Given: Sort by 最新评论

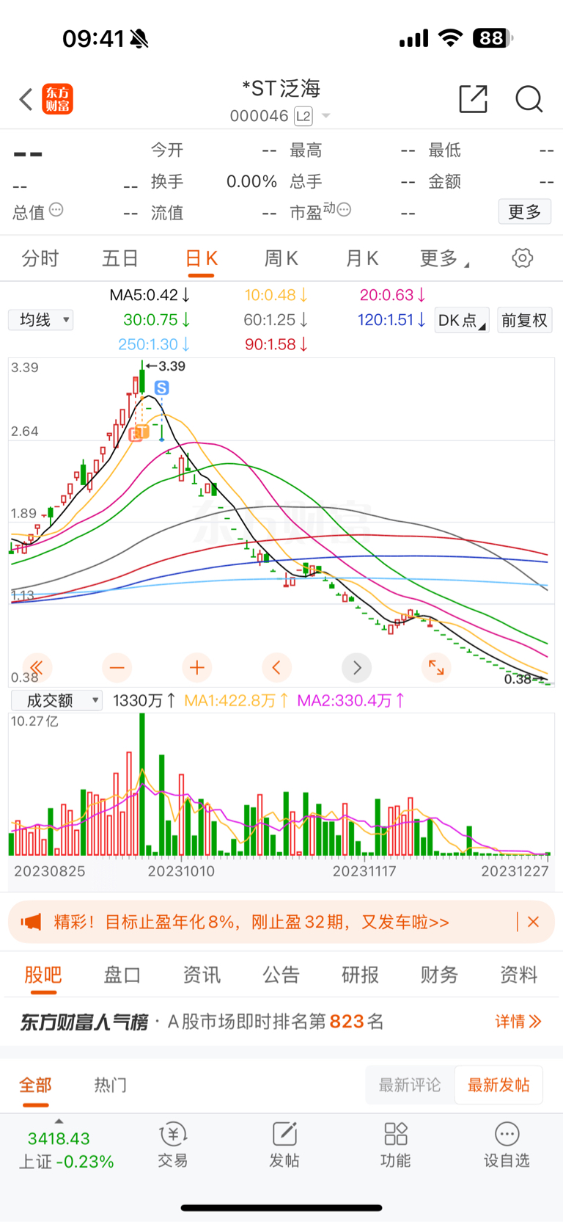Looking at the screenshot, I should 410,1085.
